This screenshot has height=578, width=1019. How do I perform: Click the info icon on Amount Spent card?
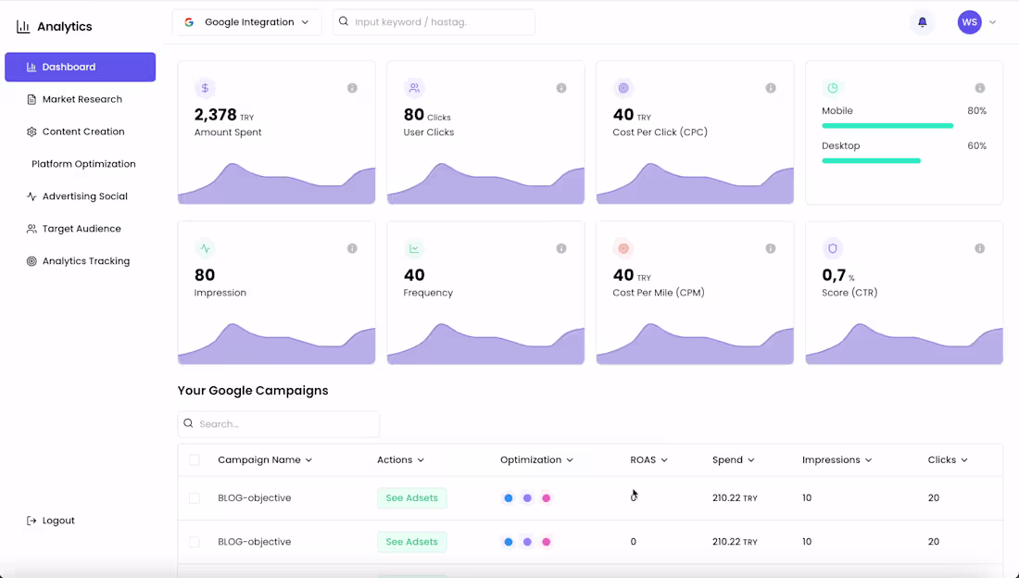click(x=351, y=88)
